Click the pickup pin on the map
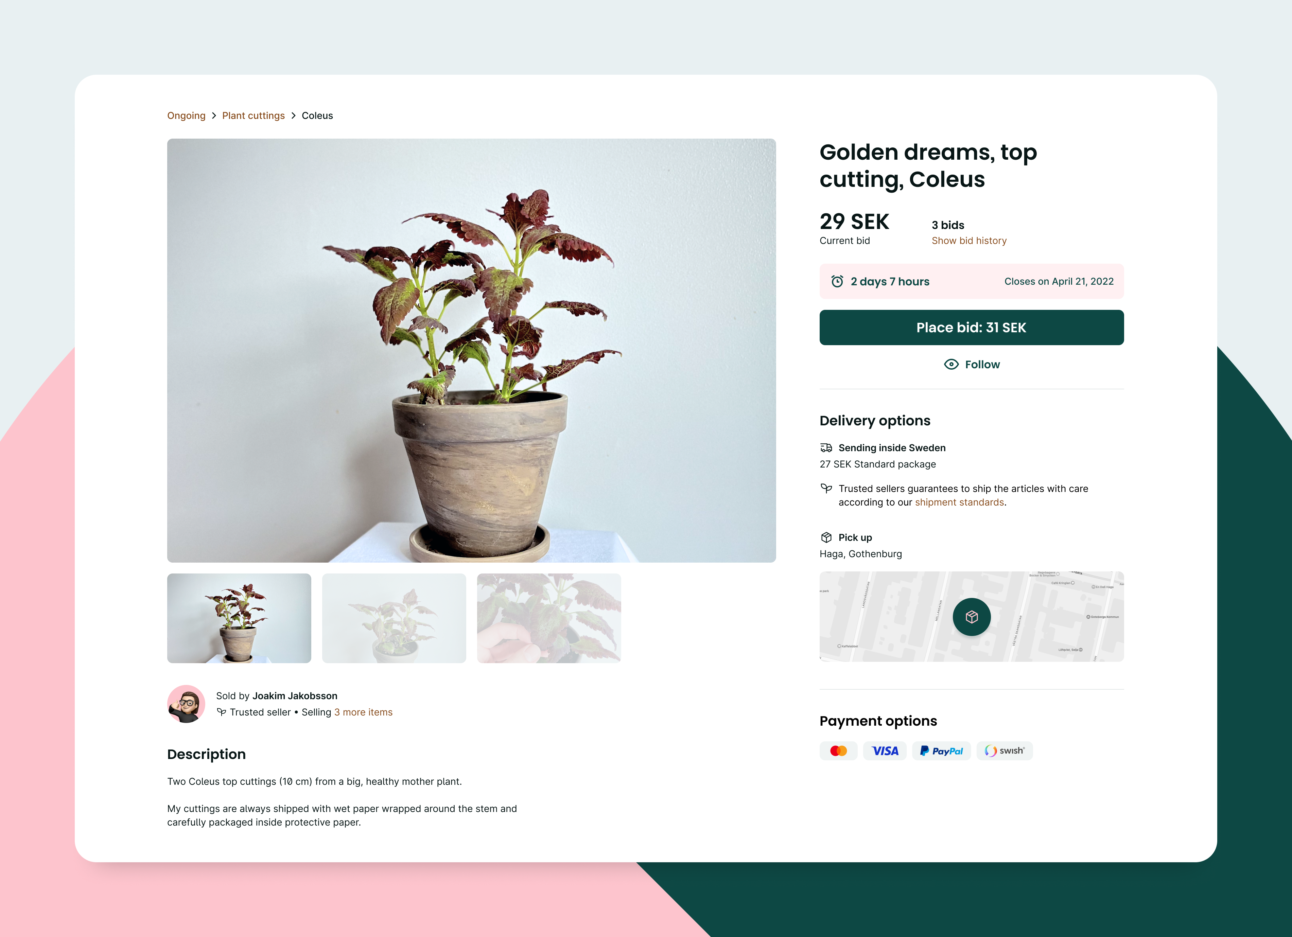This screenshot has width=1292, height=937. [972, 617]
